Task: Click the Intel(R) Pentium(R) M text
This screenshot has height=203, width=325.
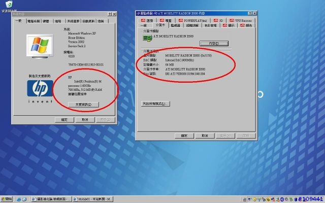Action: pyautogui.click(x=88, y=82)
